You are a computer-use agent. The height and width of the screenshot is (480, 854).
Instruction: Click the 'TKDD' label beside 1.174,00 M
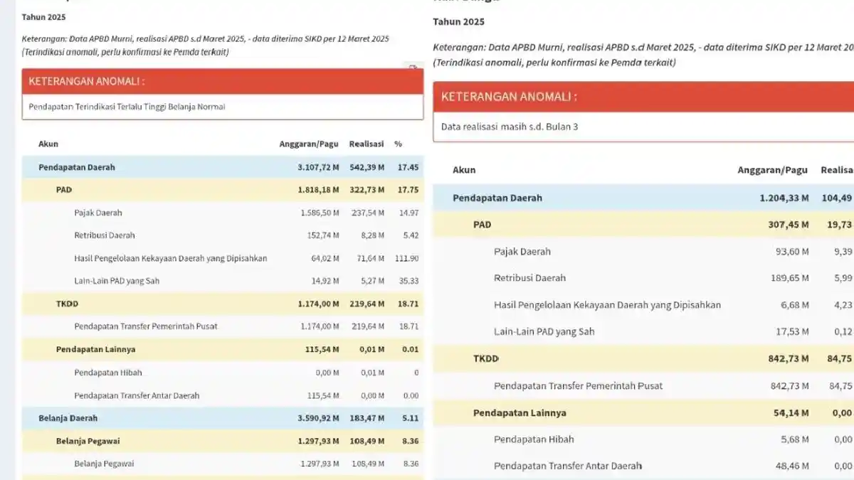(x=67, y=304)
